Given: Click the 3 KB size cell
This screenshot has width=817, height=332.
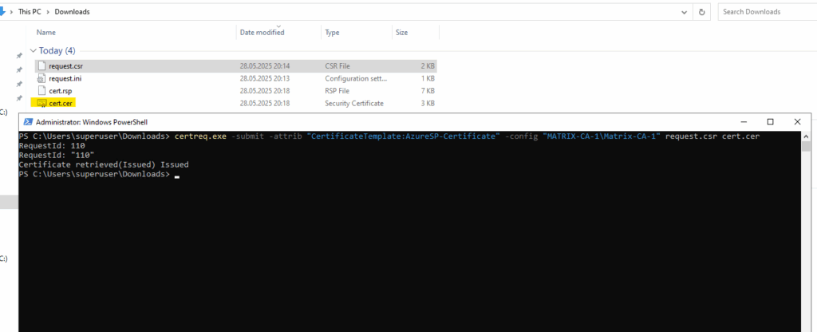Looking at the screenshot, I should [428, 103].
